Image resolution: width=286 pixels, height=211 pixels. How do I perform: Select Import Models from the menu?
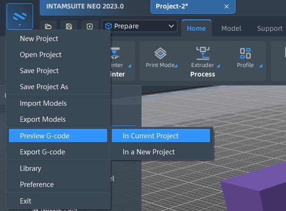[58, 103]
